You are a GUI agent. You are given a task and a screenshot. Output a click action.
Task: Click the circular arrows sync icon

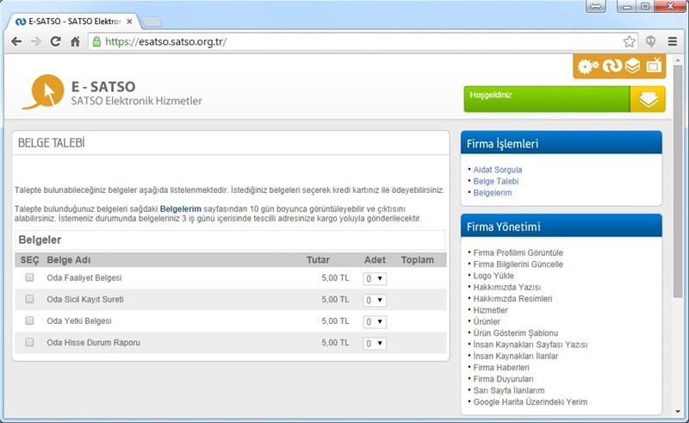click(x=611, y=66)
